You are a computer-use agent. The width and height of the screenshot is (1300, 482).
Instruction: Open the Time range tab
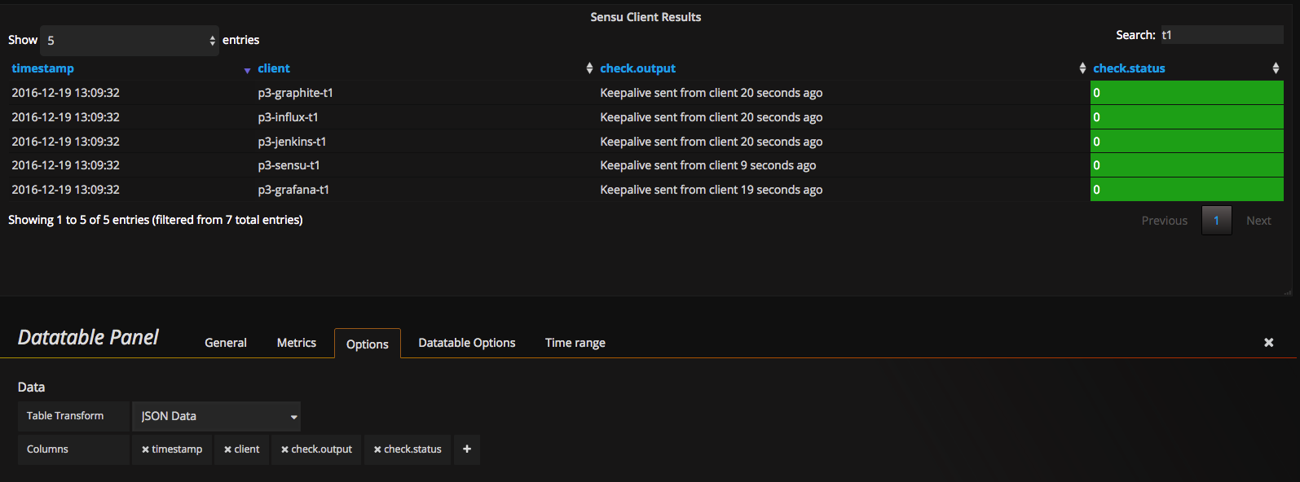pyautogui.click(x=575, y=343)
